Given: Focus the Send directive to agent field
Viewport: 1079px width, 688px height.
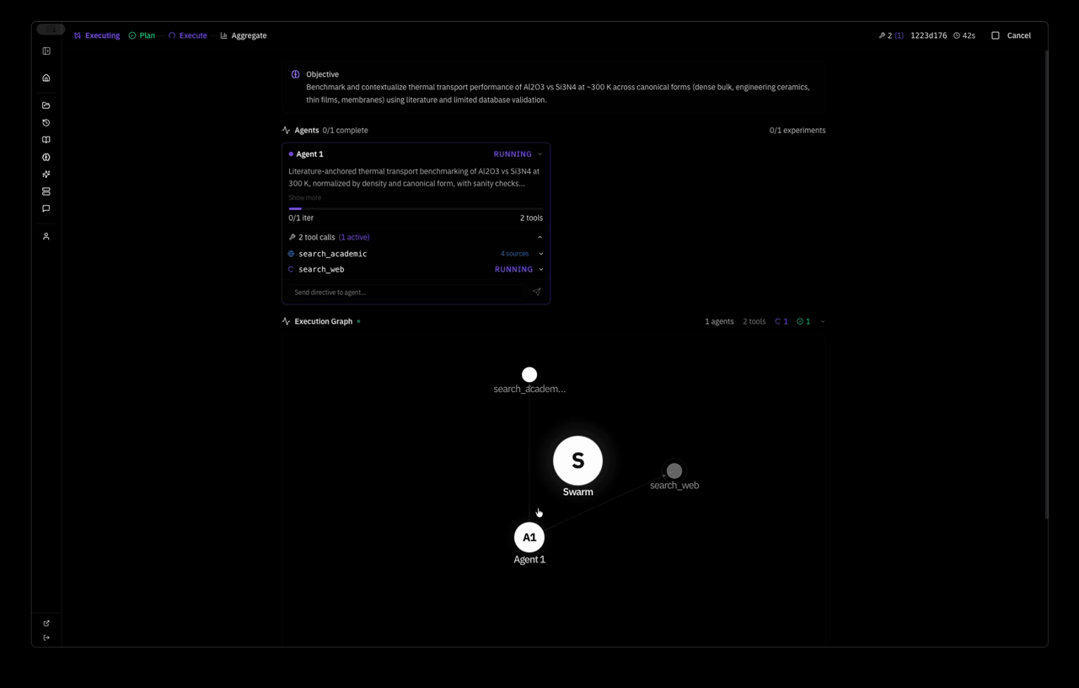Looking at the screenshot, I should pyautogui.click(x=406, y=292).
